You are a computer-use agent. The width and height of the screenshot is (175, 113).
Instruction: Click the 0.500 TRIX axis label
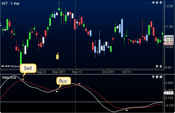169,83
